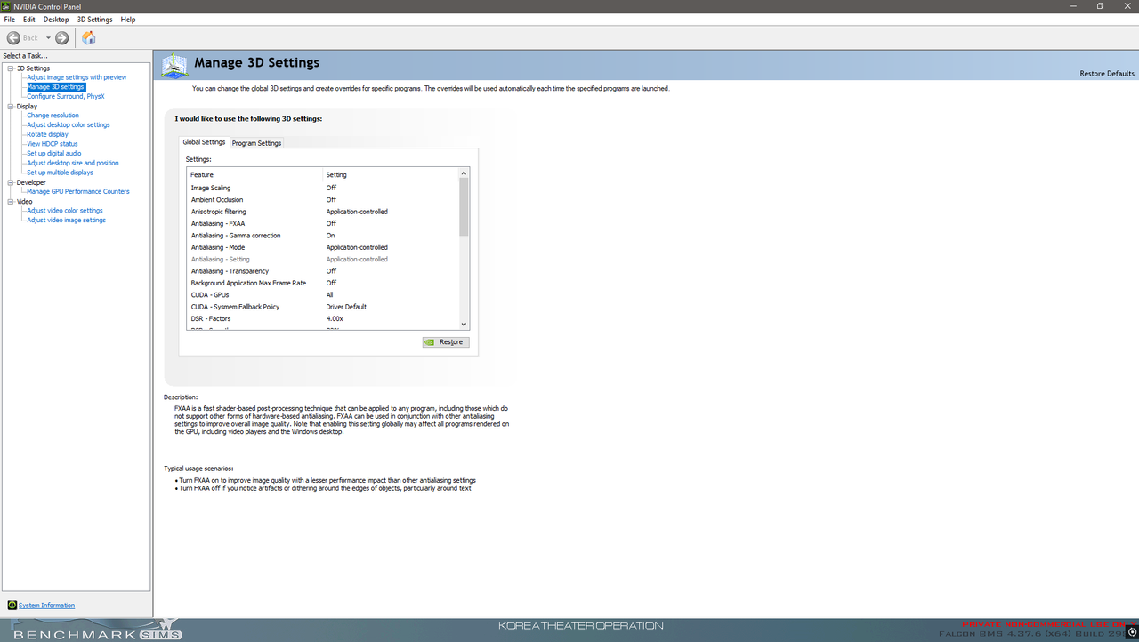Click the Forward navigation arrow icon
Viewport: 1139px width, 642px height.
[x=61, y=37]
